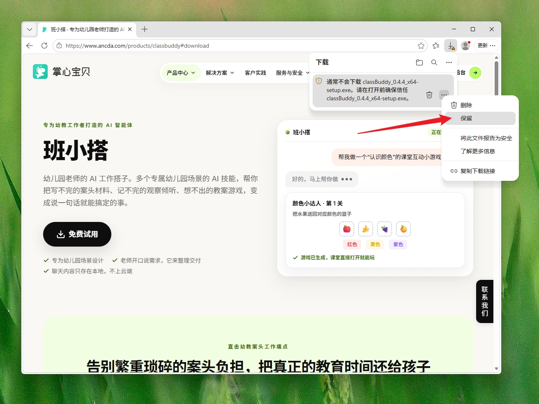539x404 pixels.
Task: Choose 保留 to keep the file
Action: click(480, 118)
